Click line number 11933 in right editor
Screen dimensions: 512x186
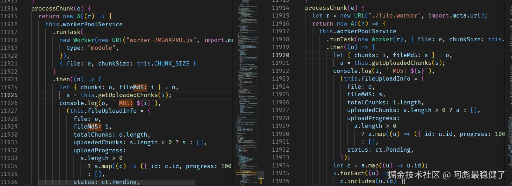pos(281,157)
